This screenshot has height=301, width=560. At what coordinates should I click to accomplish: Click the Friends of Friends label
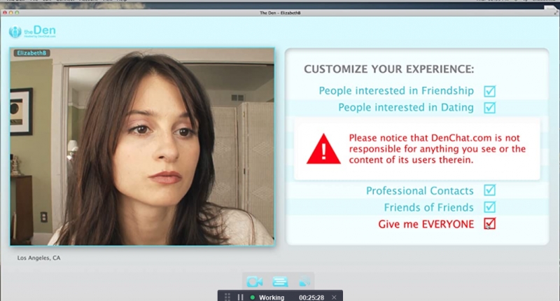point(428,207)
